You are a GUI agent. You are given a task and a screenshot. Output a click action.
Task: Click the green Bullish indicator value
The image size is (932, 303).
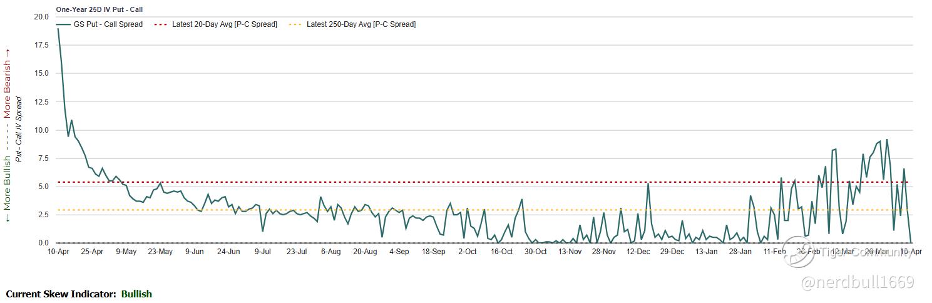136,294
